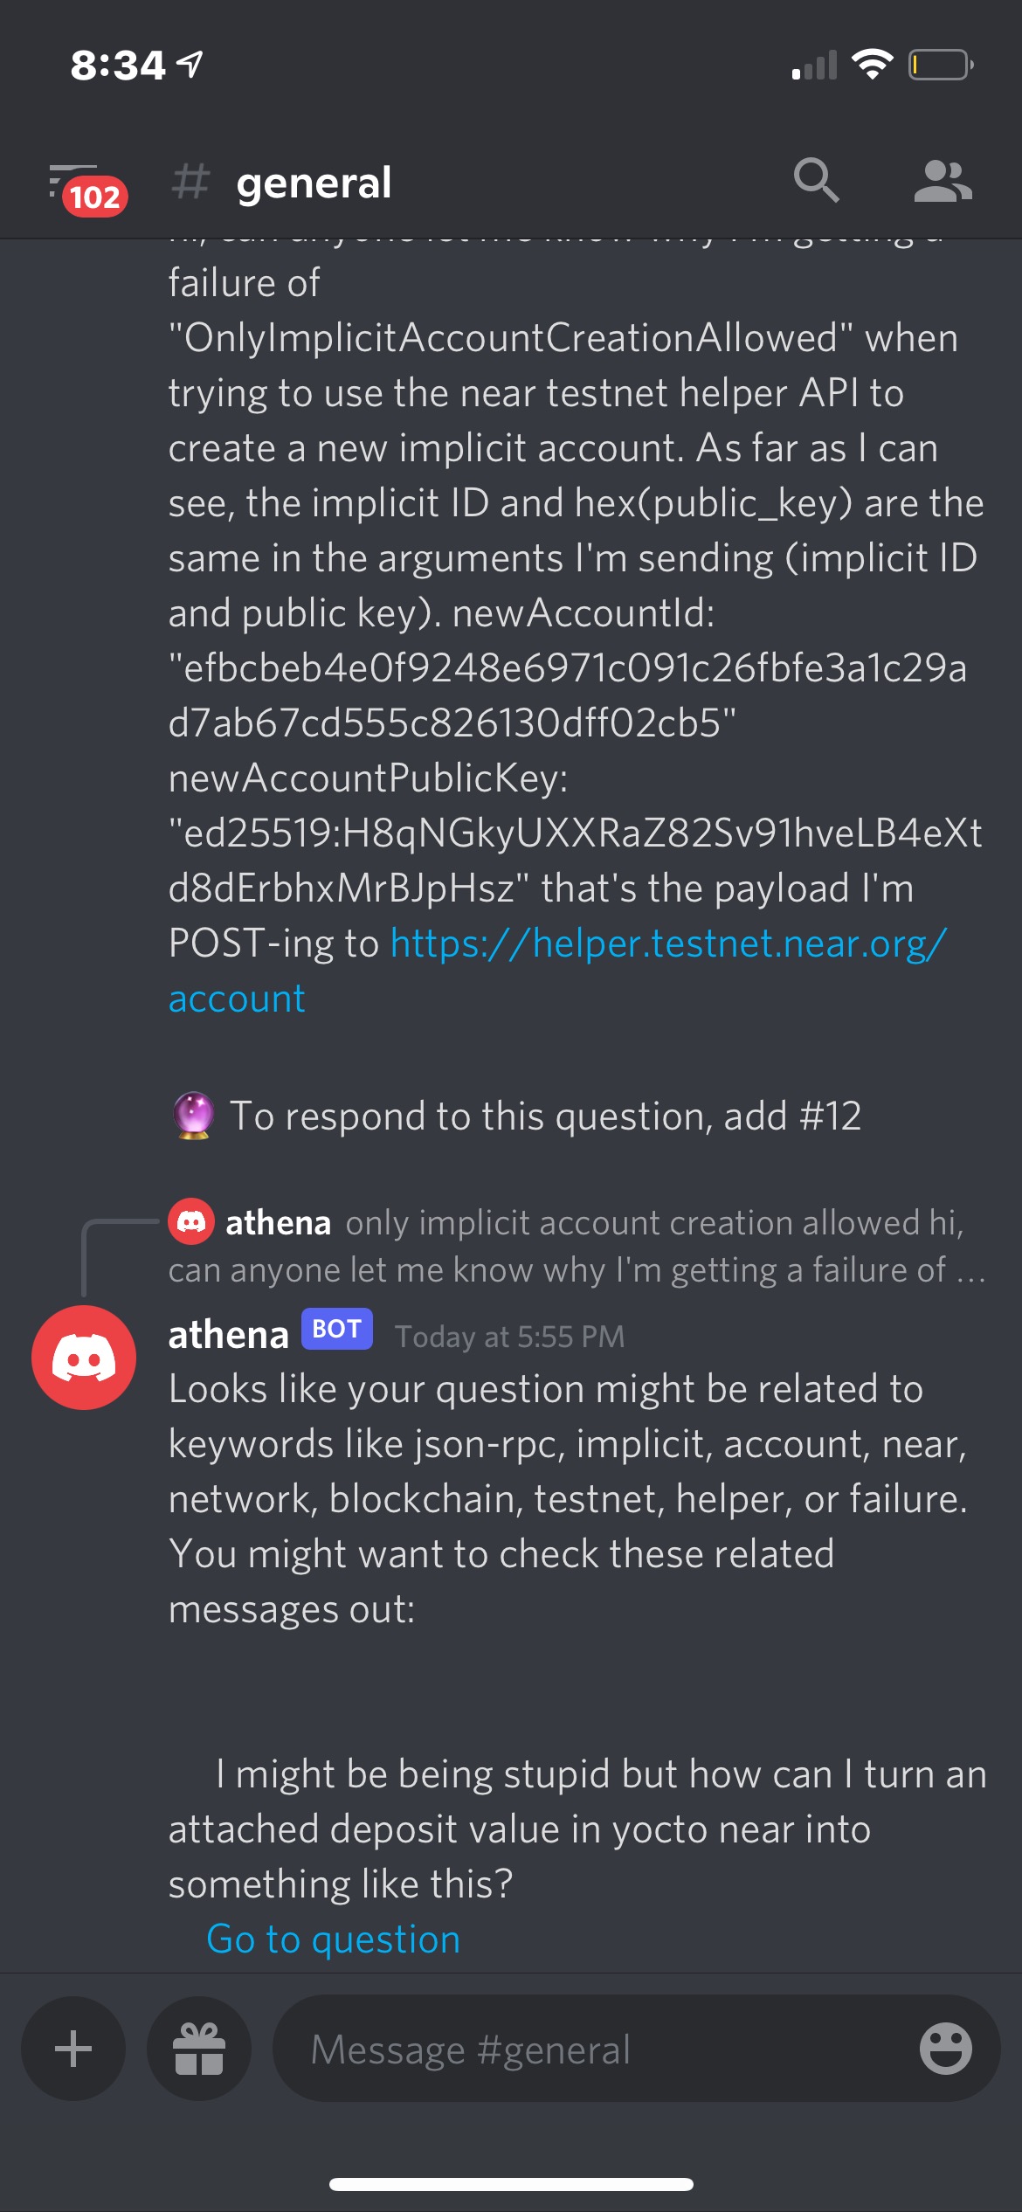
Task: Tap the Today at 5:55 PM timestamp
Action: pos(508,1335)
